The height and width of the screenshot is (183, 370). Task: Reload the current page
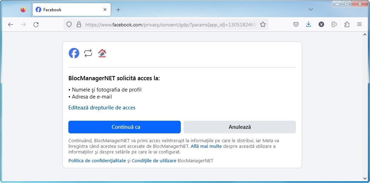(36, 25)
